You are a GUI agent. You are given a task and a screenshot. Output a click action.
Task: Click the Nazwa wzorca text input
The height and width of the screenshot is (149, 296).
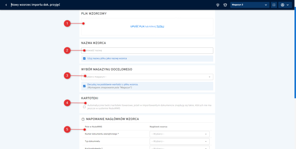click(x=147, y=51)
